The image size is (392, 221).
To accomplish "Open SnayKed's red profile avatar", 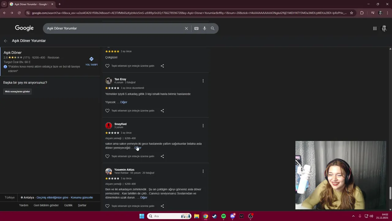I will coord(109,126).
